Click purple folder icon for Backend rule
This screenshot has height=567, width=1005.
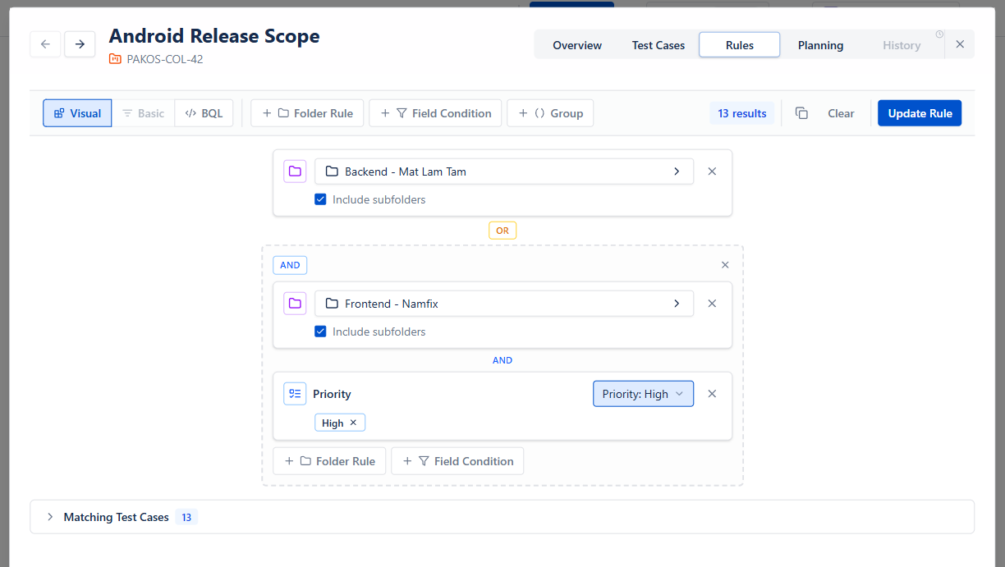coord(295,171)
